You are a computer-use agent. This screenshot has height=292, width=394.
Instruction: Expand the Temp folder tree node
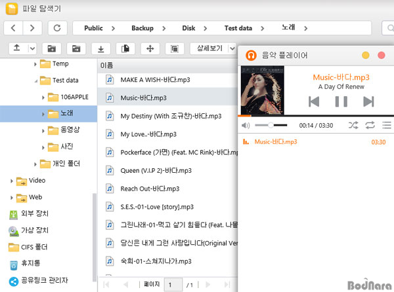(x=35, y=64)
